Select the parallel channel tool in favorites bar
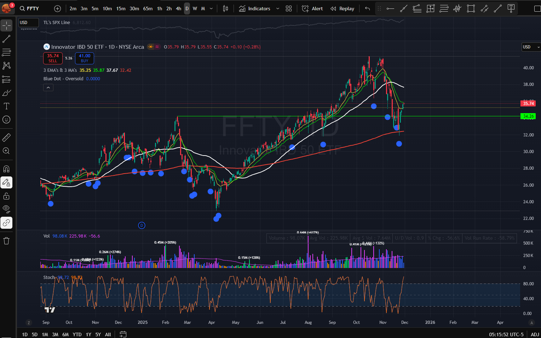The width and height of the screenshot is (541, 338). coord(484,8)
